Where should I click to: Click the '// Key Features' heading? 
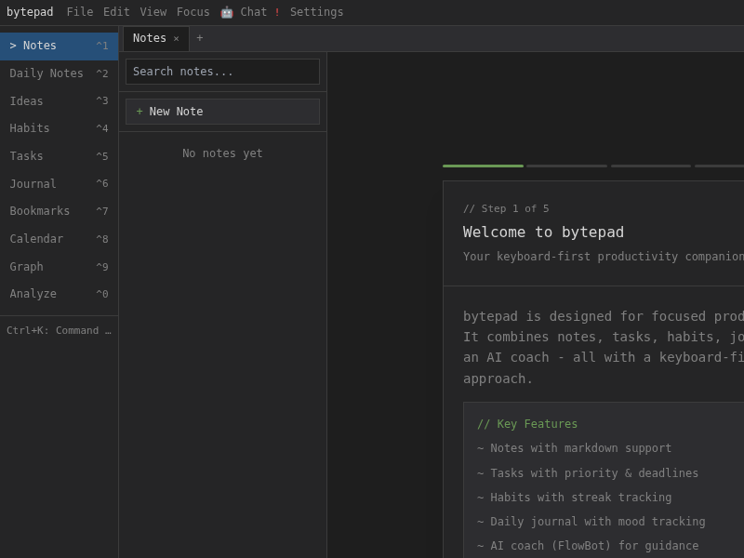pyautogui.click(x=527, y=424)
